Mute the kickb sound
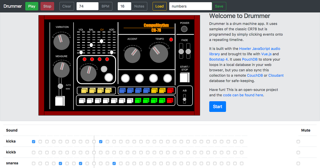This screenshot has height=168, width=320. pos(298,153)
